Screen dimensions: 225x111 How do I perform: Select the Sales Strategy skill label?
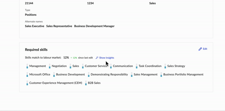pos(176,66)
